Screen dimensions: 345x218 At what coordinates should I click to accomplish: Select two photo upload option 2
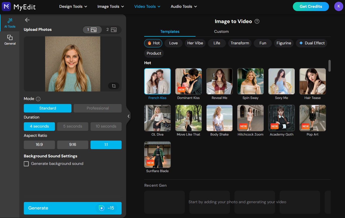coord(111,30)
